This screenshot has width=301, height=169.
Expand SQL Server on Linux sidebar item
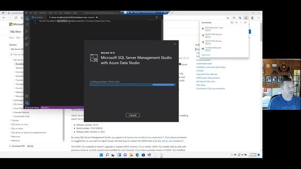(20, 124)
